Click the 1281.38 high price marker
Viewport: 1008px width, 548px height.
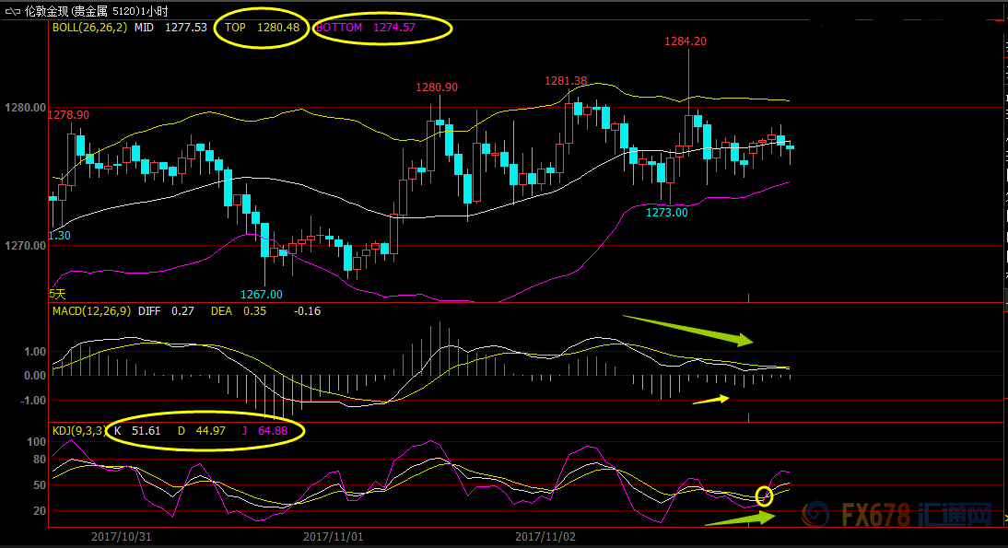click(566, 81)
